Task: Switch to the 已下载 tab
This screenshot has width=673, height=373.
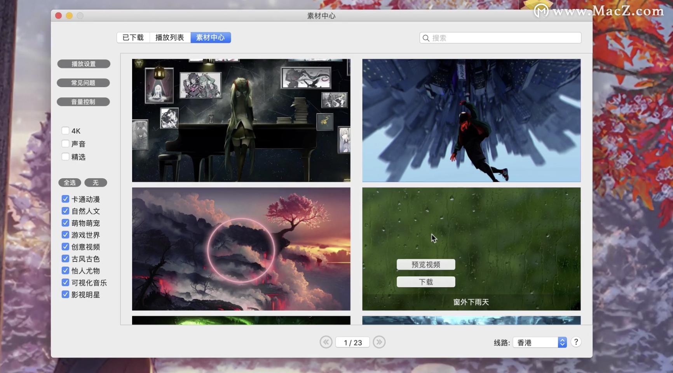Action: [133, 37]
